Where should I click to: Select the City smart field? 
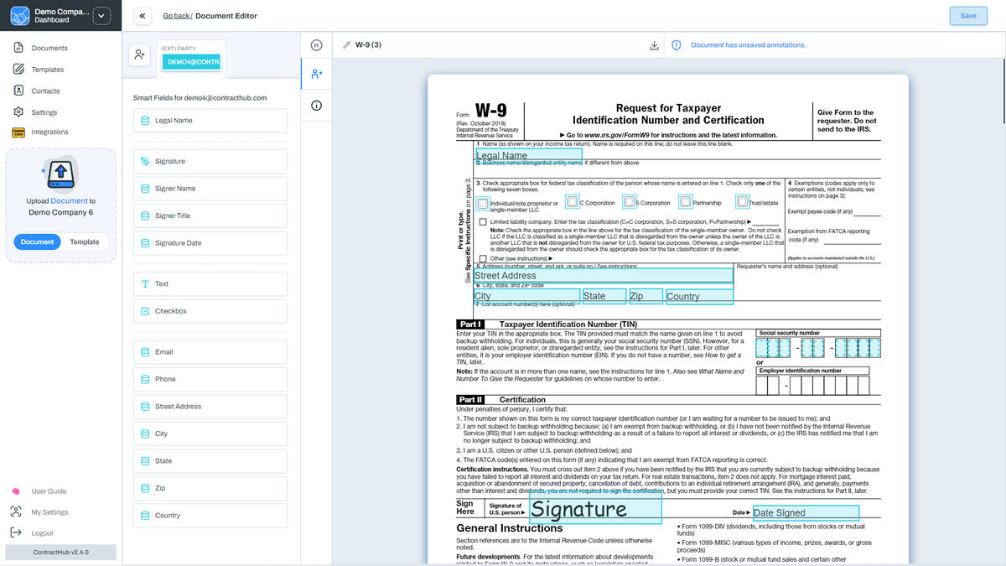[x=210, y=434]
